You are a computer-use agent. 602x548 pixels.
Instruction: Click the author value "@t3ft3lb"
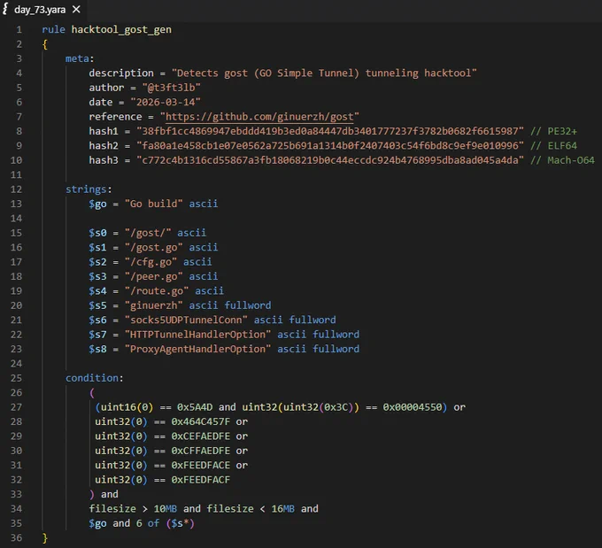pyautogui.click(x=171, y=88)
